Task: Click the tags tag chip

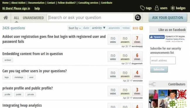Action: point(6,77)
